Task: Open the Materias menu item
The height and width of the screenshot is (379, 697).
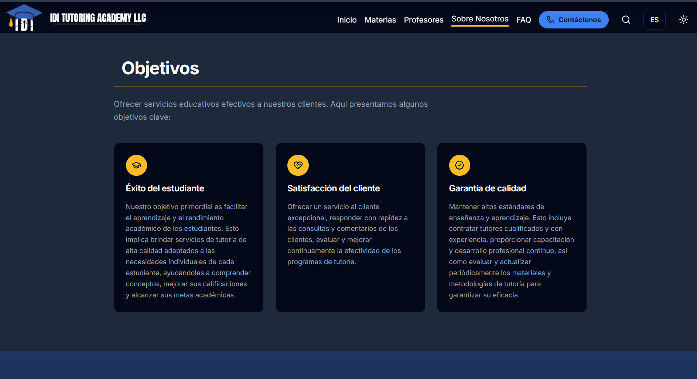Action: [x=380, y=20]
